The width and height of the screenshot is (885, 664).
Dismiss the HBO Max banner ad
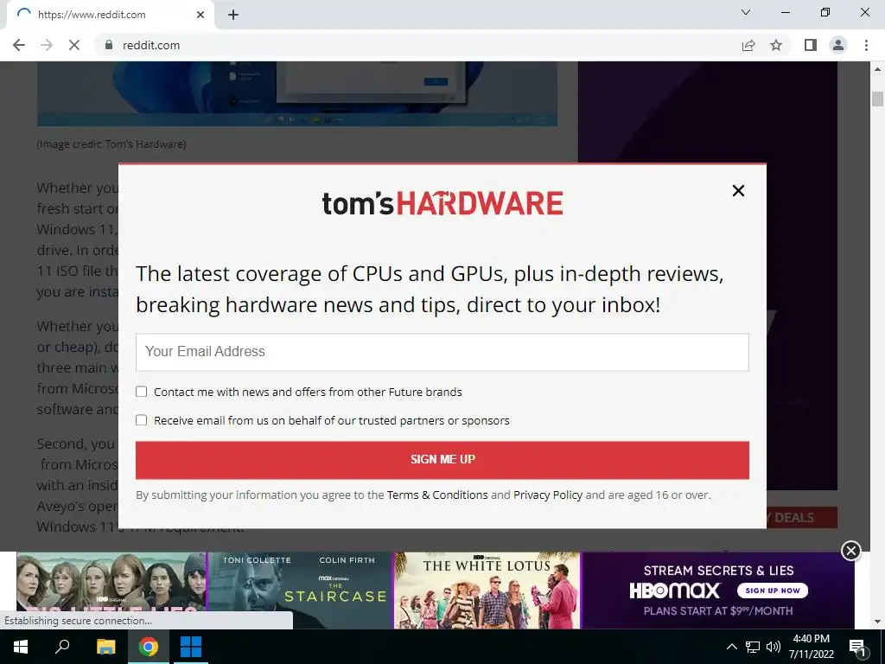(x=850, y=551)
